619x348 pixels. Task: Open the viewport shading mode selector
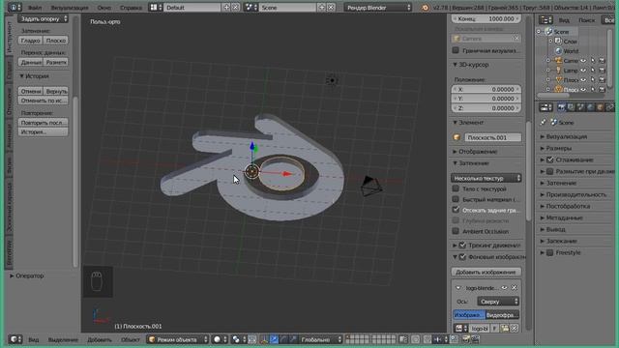(x=219, y=339)
